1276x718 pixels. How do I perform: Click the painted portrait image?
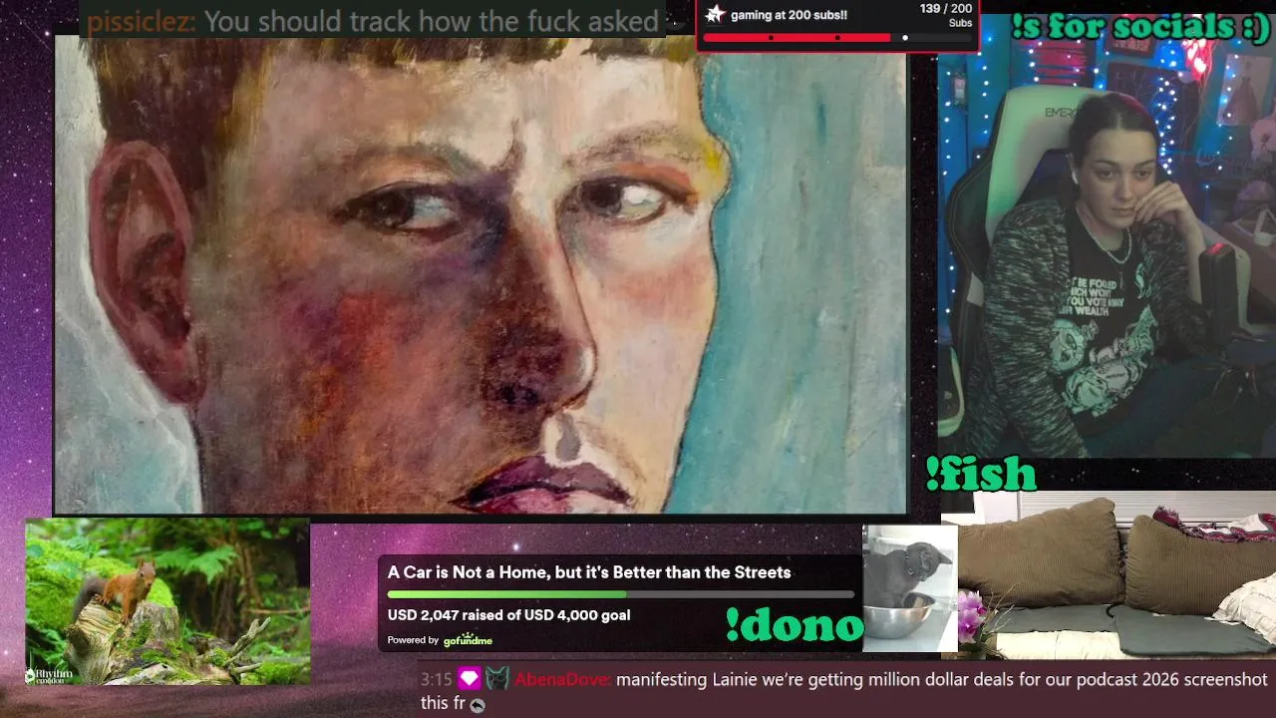pos(480,275)
